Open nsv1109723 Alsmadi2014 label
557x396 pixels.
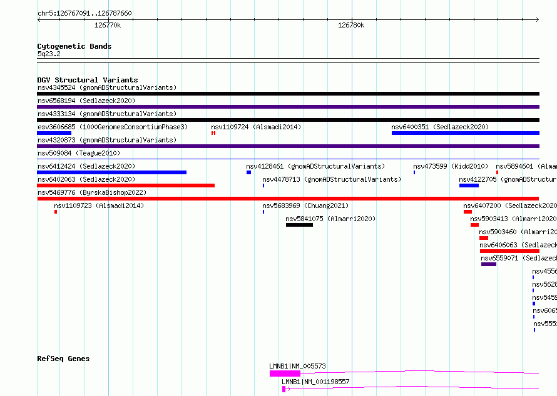[x=99, y=205]
